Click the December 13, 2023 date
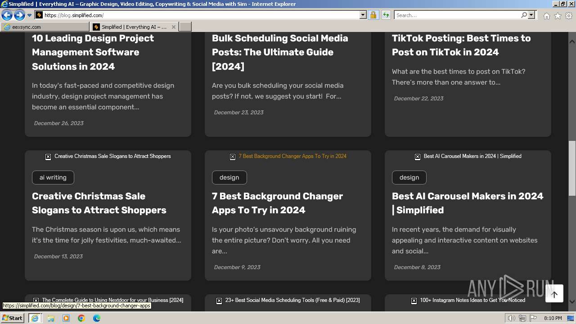Viewport: 576px width, 324px height. pos(58,256)
